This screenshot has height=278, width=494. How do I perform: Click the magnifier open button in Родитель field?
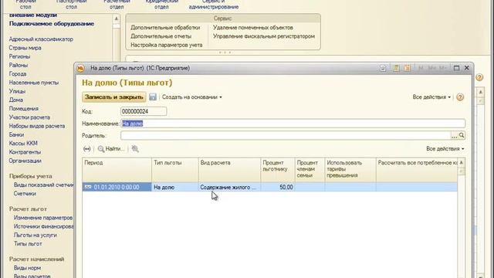462,136
